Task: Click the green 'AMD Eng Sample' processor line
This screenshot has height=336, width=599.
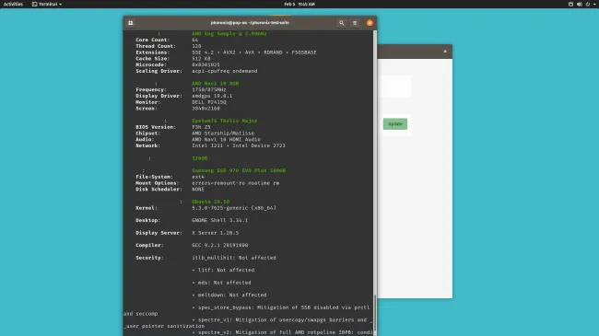Action: tap(229, 33)
